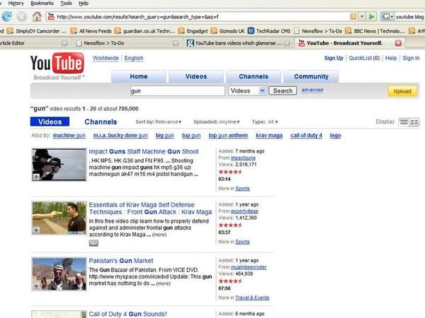Close the YouTube - Broadcast Yourself tab
Screen dimensions: 425x318
[x=398, y=43]
